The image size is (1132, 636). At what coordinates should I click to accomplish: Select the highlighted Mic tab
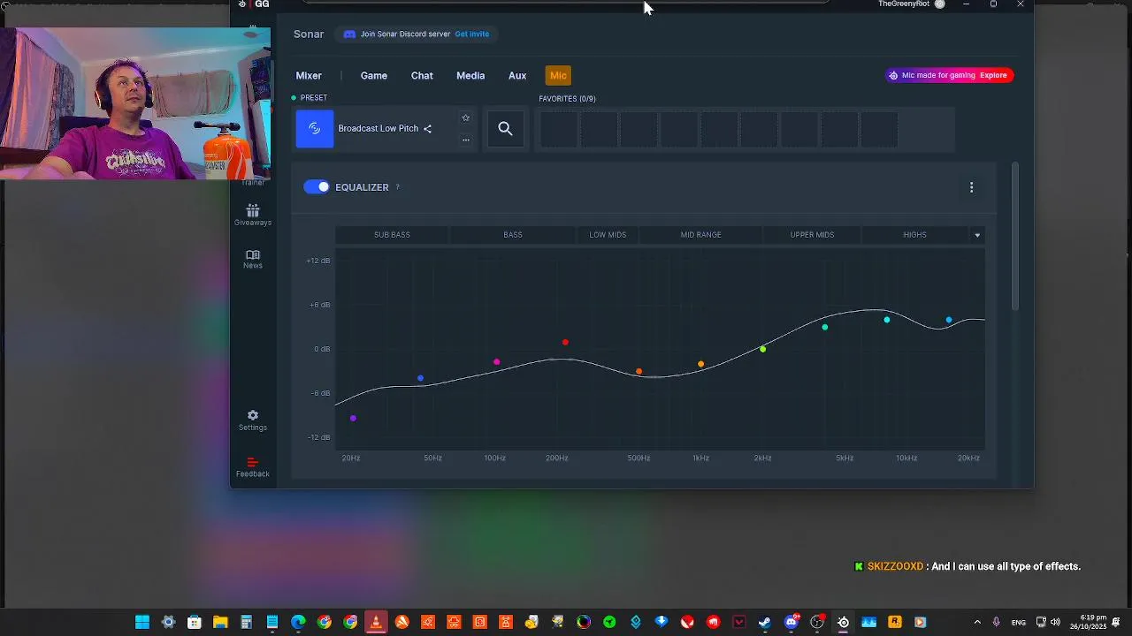click(x=558, y=76)
